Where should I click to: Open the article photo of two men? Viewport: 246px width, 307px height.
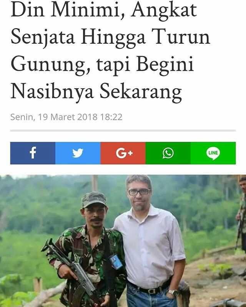123,241
